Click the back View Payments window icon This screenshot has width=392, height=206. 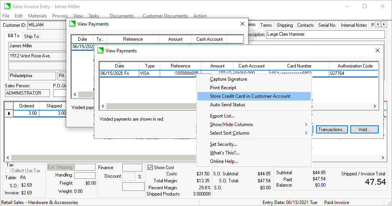tap(72, 24)
